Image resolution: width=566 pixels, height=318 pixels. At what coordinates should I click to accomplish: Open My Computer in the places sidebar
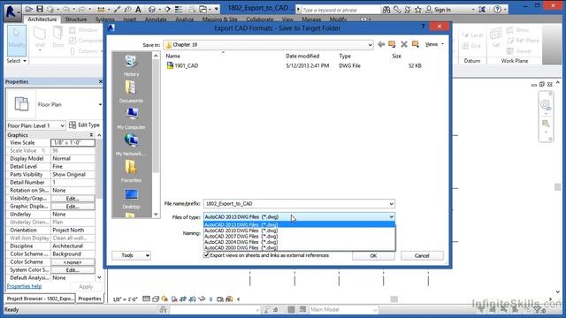pos(131,118)
